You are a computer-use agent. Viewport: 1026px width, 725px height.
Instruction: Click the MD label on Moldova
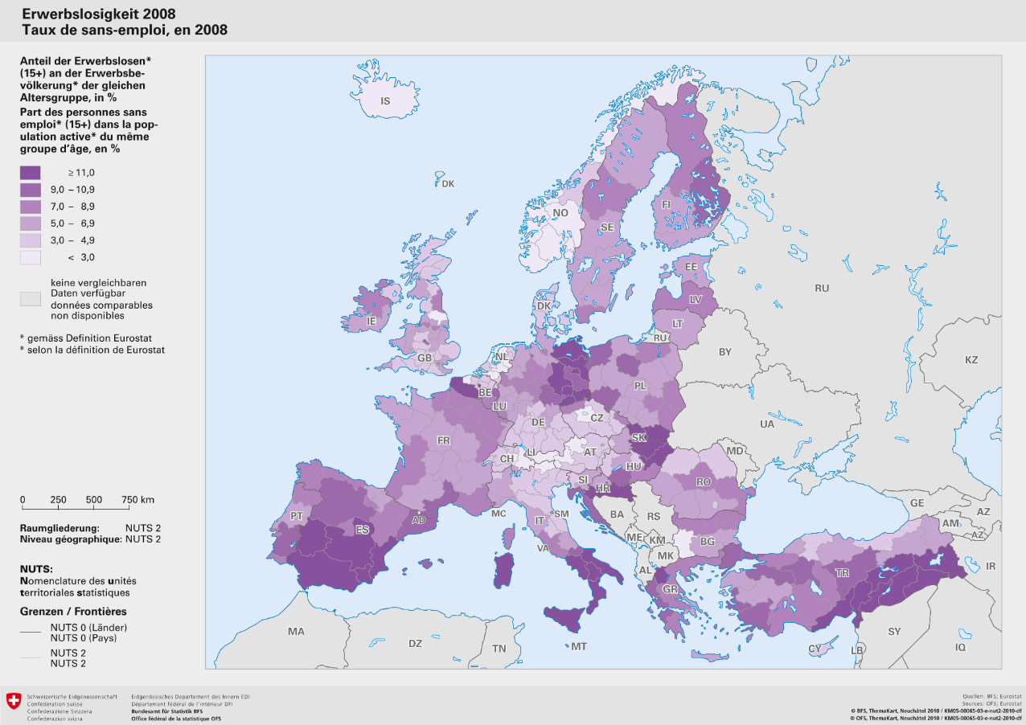click(x=735, y=452)
